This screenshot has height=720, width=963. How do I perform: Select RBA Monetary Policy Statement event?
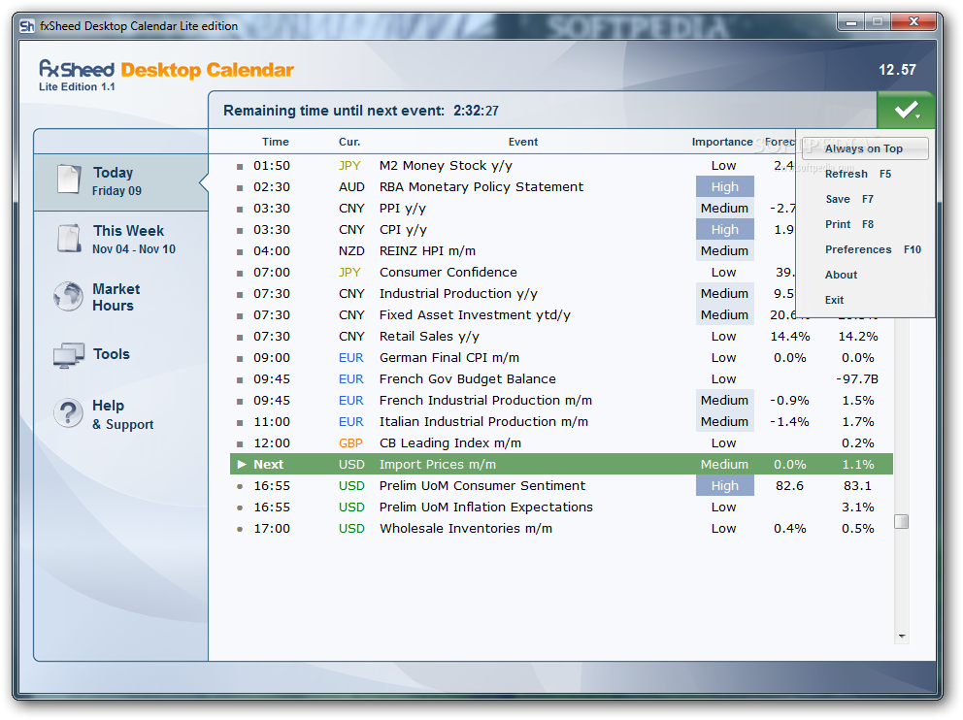(x=481, y=186)
